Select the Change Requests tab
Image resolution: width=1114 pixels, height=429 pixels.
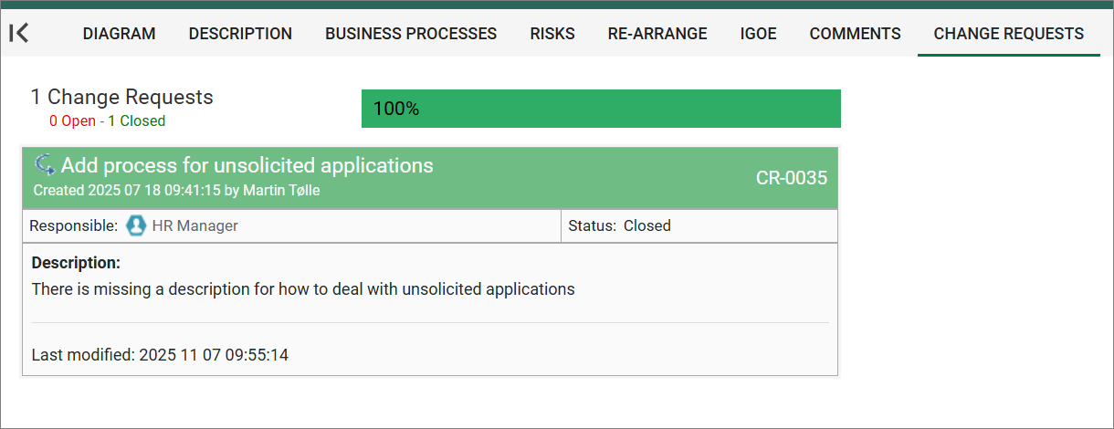click(x=1008, y=34)
